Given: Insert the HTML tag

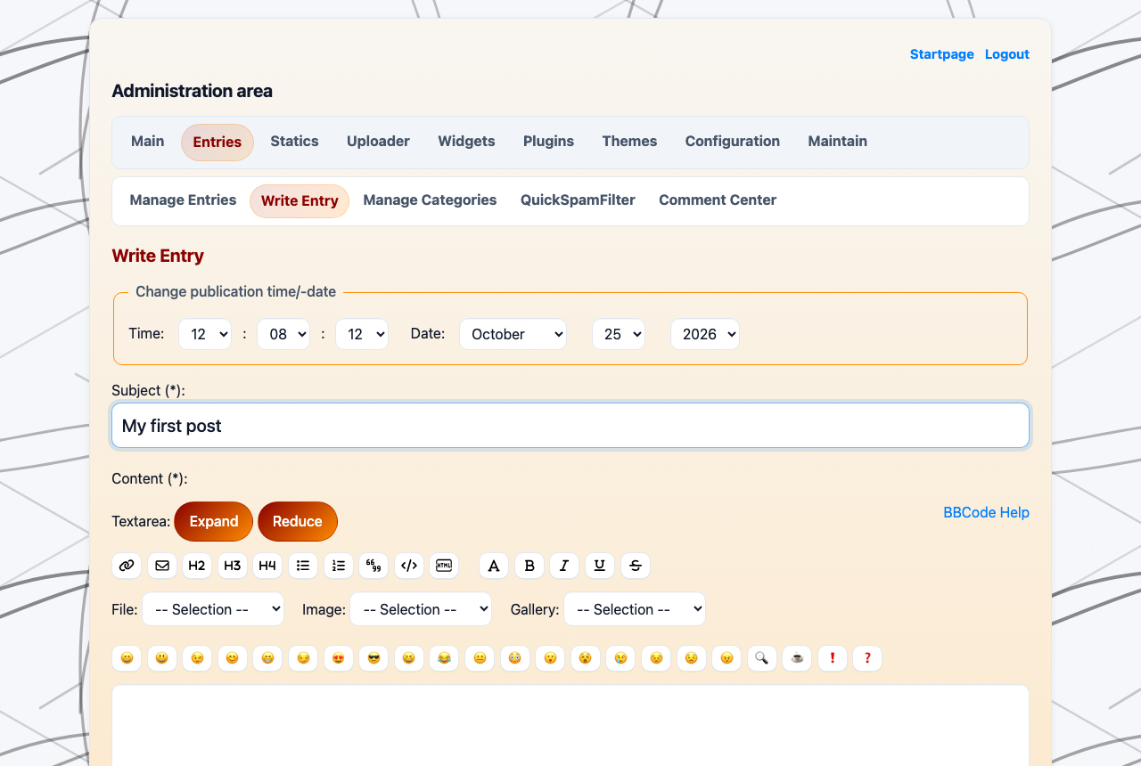Looking at the screenshot, I should coord(444,566).
